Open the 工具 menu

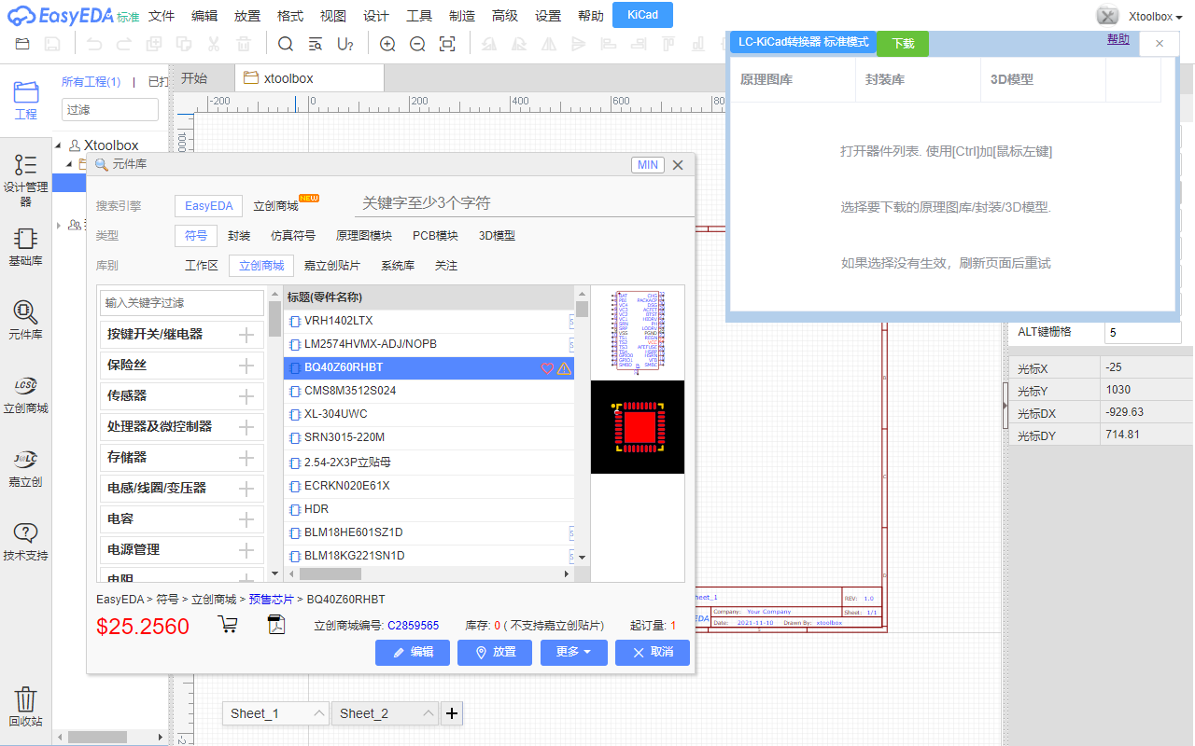[419, 16]
